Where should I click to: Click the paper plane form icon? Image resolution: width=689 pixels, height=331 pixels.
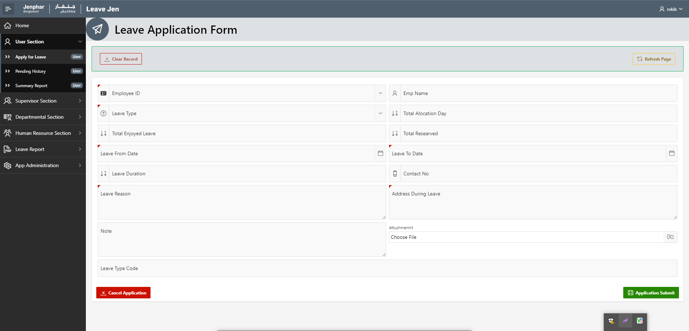97,29
